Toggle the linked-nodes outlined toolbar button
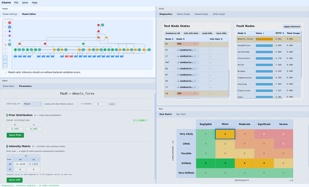The width and height of the screenshot is (309, 187). pos(5,61)
